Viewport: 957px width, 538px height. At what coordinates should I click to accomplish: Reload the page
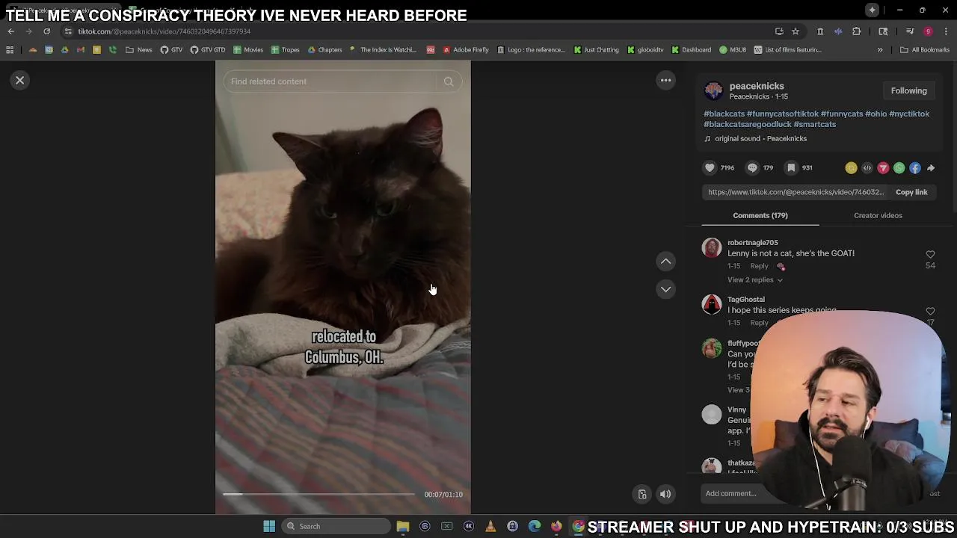46,31
